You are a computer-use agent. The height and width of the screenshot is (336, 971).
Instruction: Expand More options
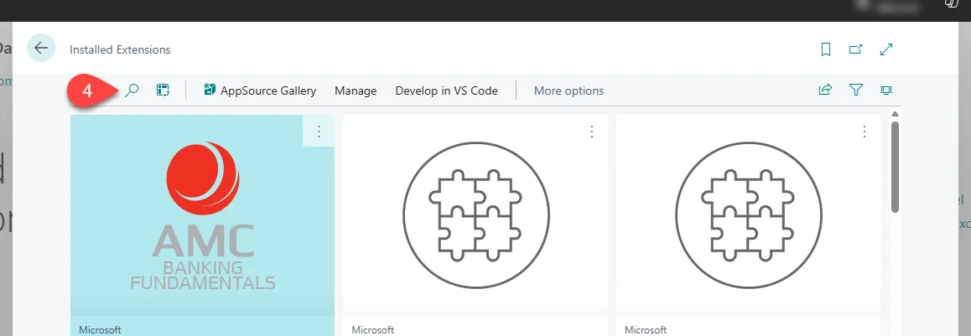[569, 90]
